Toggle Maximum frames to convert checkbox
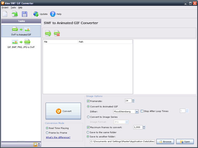 88,127
